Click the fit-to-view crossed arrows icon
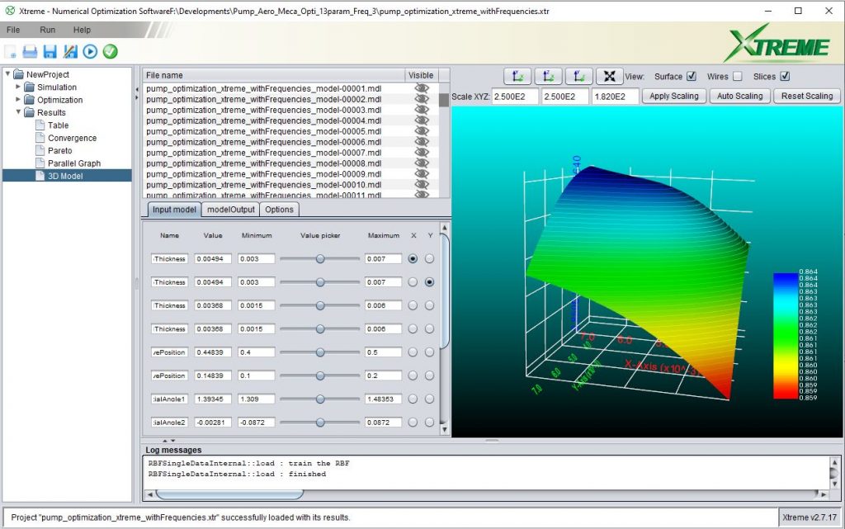The image size is (845, 529). point(610,77)
